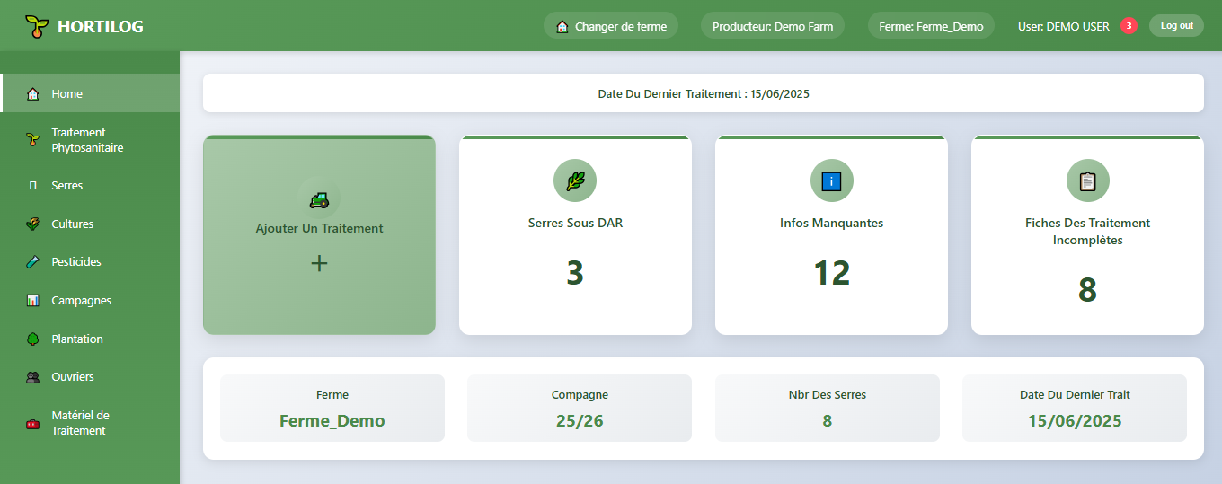The image size is (1222, 484).
Task: Click the tree icon beside Plantation
Action: [33, 339]
